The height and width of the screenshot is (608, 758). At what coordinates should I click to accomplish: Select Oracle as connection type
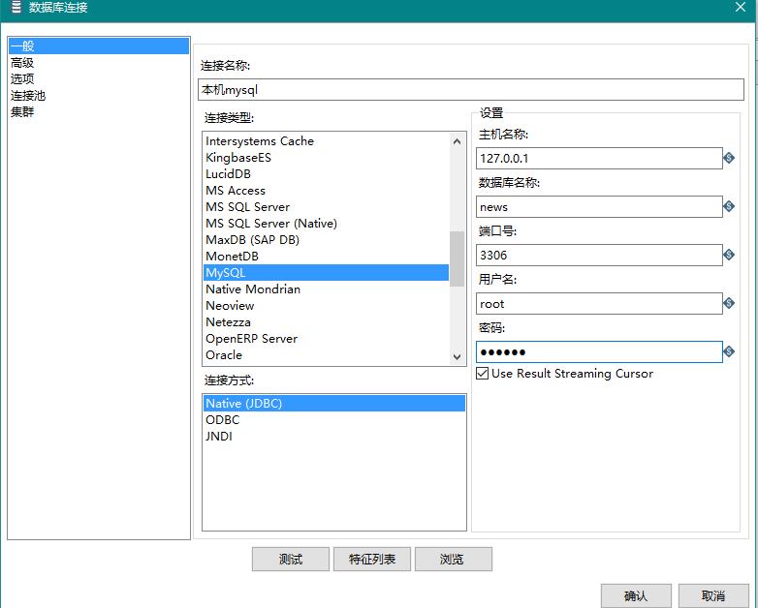tap(224, 355)
